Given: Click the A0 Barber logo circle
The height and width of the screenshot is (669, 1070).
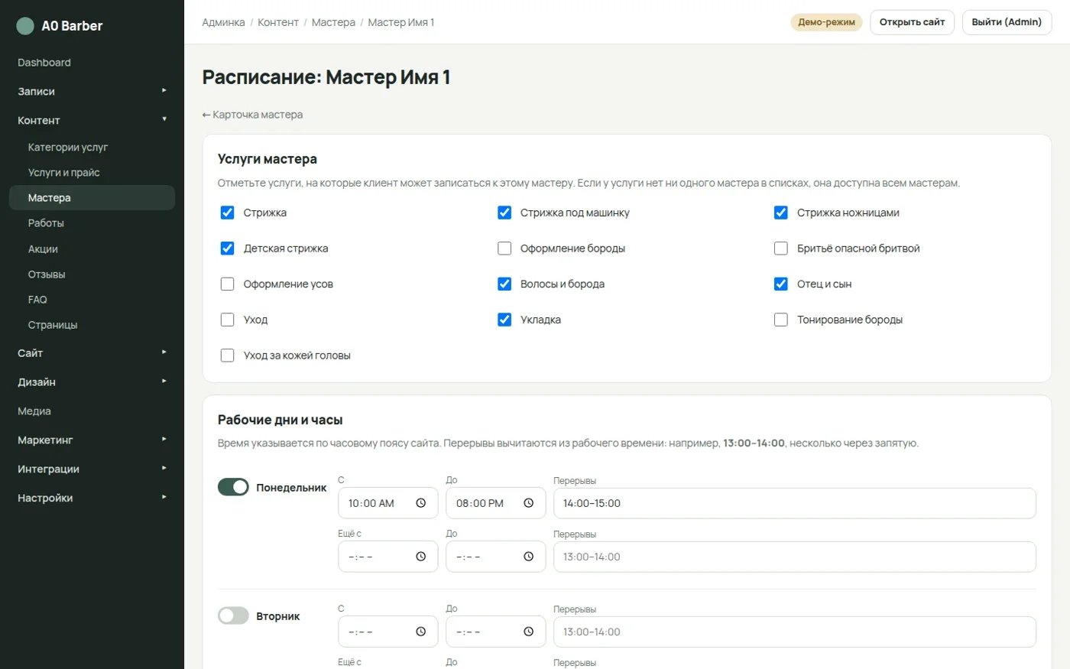Looking at the screenshot, I should point(25,26).
